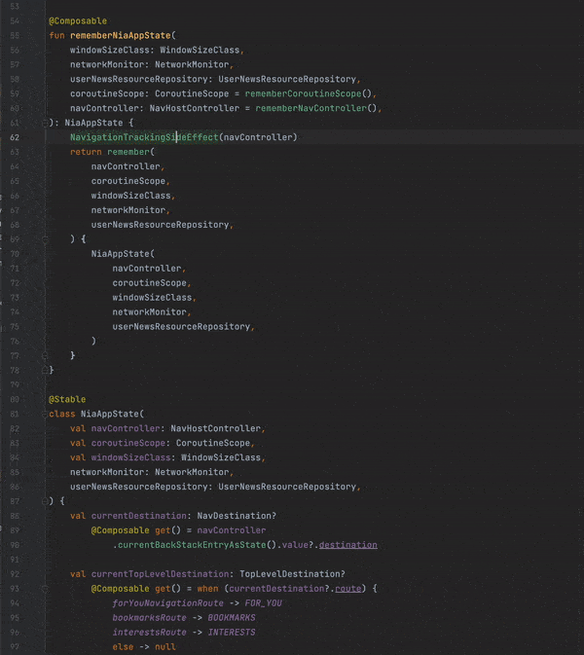
Task: Collapse the when block fold at line 93
Action: pos(45,589)
